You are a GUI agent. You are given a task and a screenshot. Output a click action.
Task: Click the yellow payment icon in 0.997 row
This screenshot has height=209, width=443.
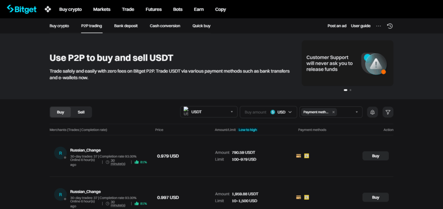tap(307, 197)
